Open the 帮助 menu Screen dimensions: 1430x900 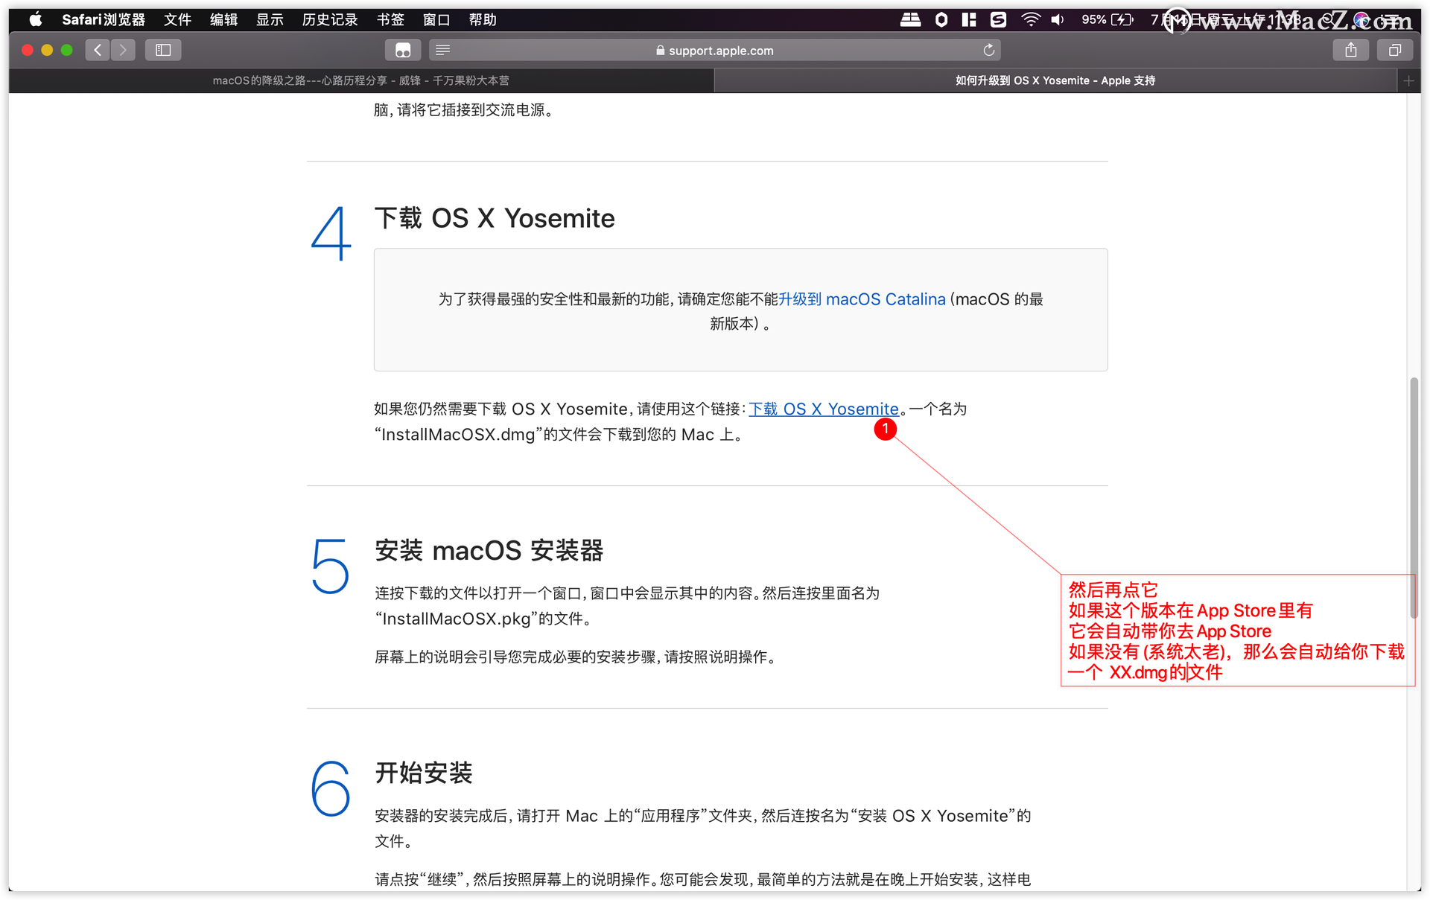(x=483, y=19)
